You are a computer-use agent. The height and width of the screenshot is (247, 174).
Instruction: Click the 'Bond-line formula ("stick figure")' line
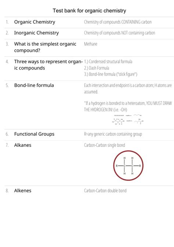click(110, 74)
